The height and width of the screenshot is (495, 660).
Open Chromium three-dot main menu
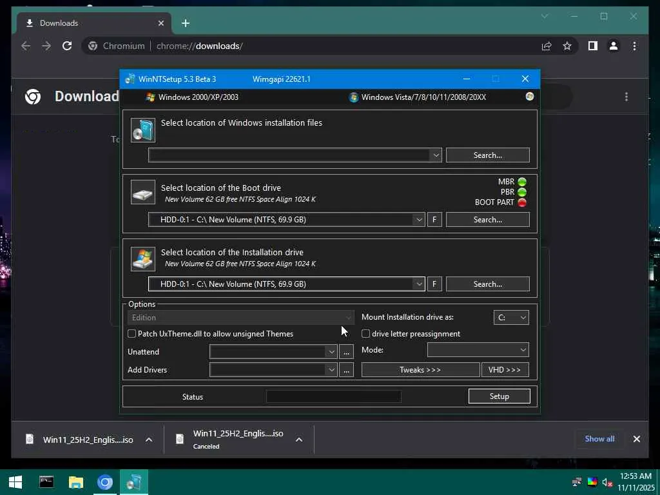pos(634,46)
